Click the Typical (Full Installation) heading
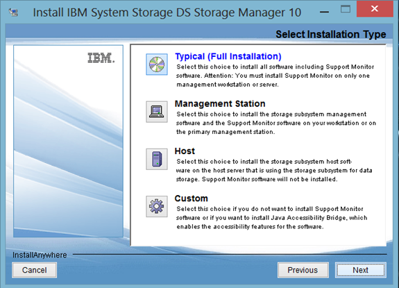This screenshot has width=399, height=288. click(228, 56)
